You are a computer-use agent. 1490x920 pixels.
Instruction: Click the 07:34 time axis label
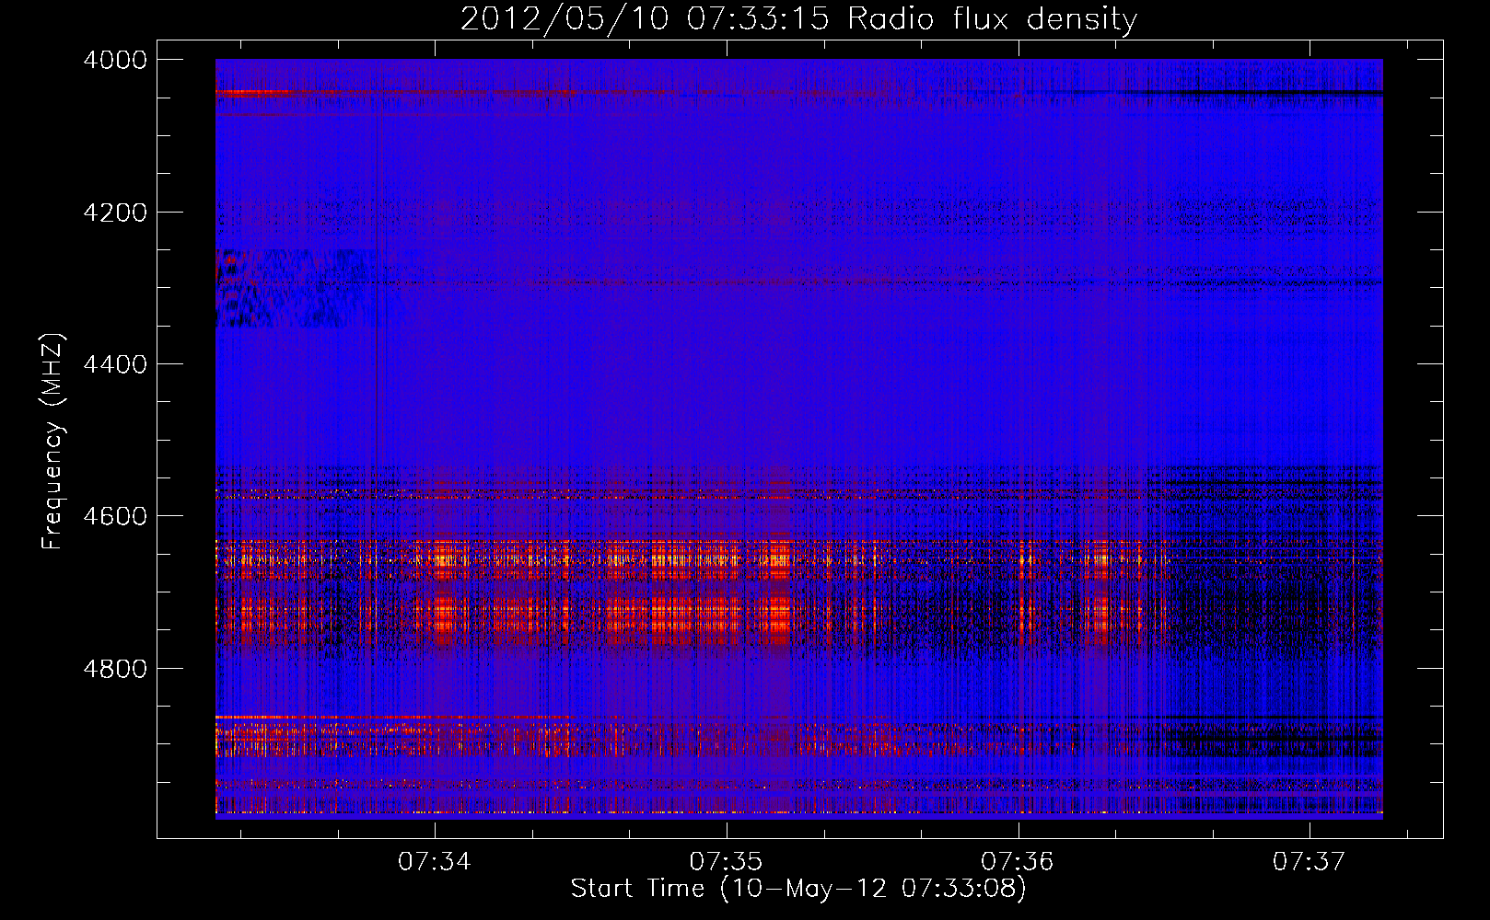coord(435,862)
